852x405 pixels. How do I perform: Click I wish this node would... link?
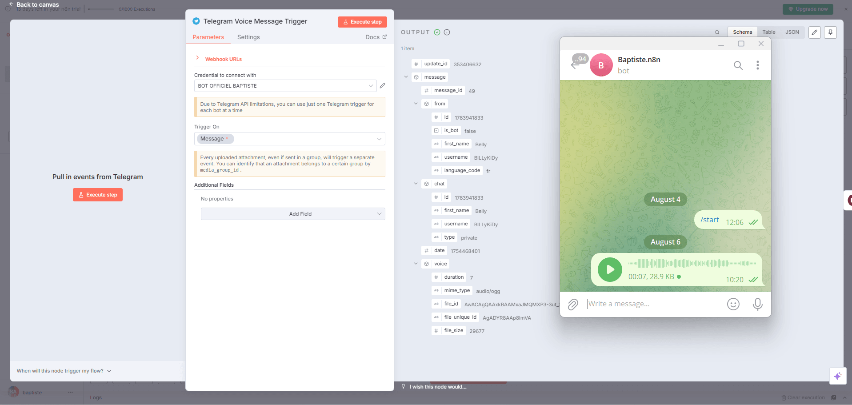pyautogui.click(x=438, y=387)
